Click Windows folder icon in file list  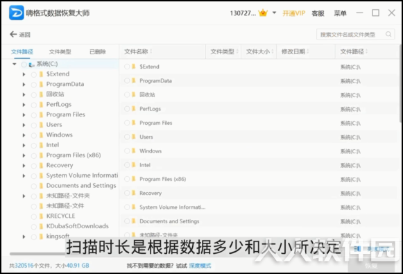coord(134,151)
